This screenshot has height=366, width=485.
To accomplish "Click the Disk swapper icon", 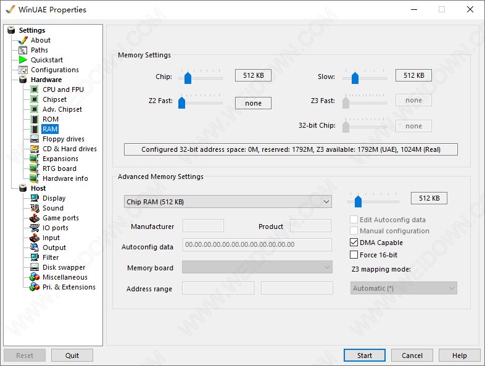I will (35, 267).
